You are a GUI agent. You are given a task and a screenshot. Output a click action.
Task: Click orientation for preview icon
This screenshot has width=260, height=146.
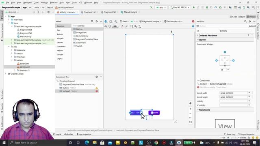coord(110,21)
